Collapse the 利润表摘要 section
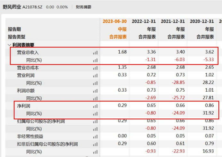The height and width of the screenshot is (157, 222). click(9, 45)
